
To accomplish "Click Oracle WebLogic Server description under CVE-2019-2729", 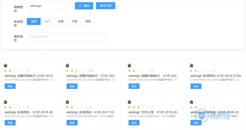I will point(216,80).
